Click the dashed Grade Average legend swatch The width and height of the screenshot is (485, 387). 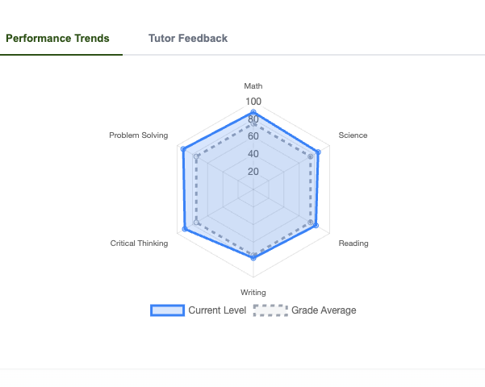(270, 310)
